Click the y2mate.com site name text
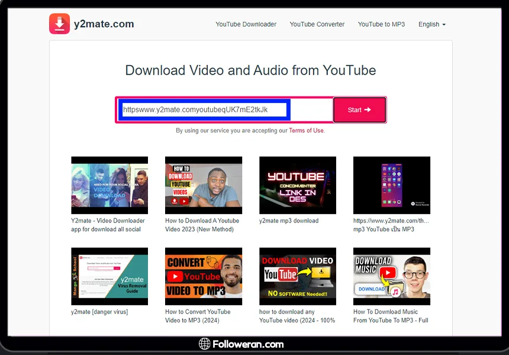This screenshot has height=355, width=509. pyautogui.click(x=104, y=24)
